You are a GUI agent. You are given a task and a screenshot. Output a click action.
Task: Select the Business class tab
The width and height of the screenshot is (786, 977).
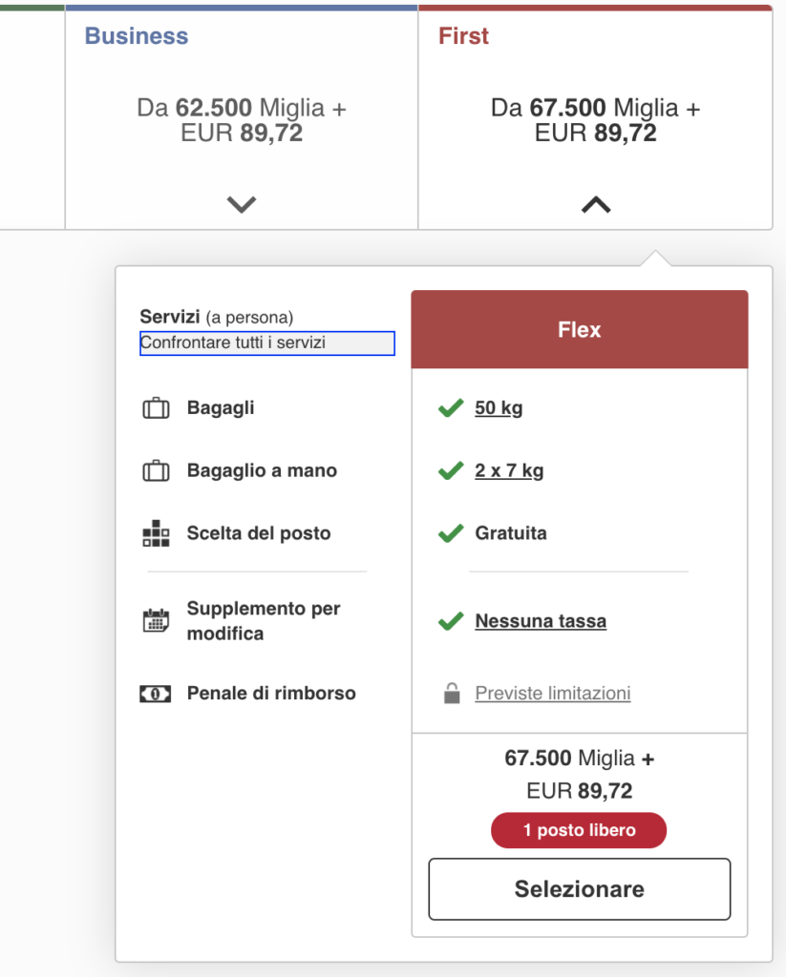(137, 36)
